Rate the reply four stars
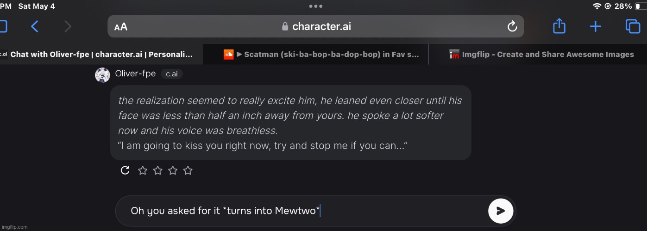This screenshot has width=647, height=231. coord(188,171)
